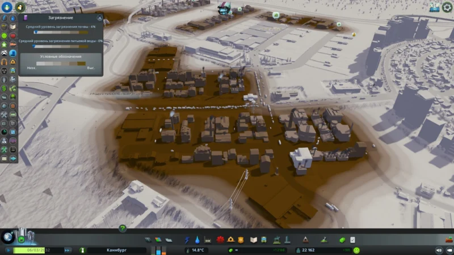Image resolution: width=454 pixels, height=255 pixels.
Task: Open the Monuments pyramid menu
Action: [305, 240]
